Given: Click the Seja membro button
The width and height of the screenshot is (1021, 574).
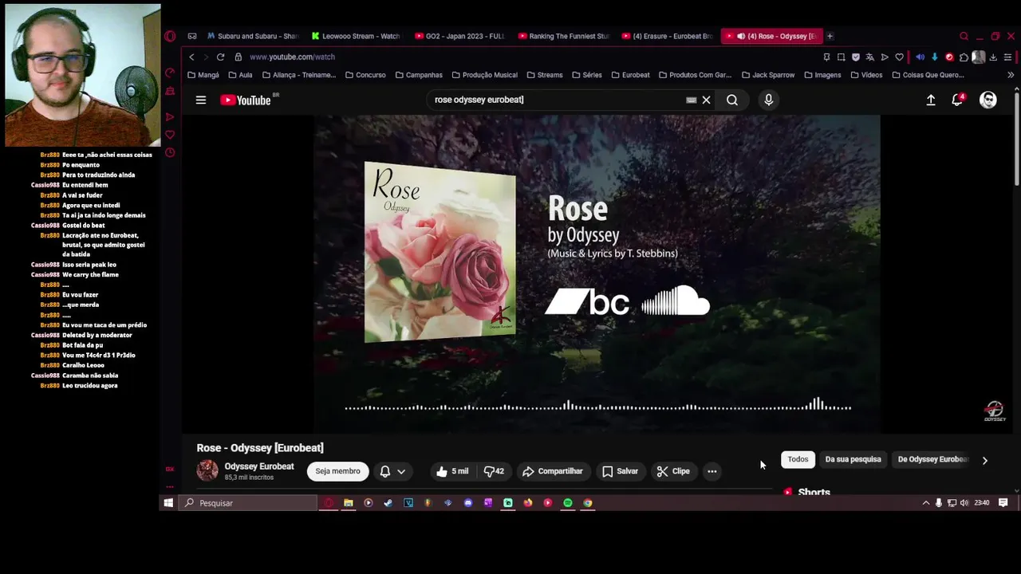Looking at the screenshot, I should point(337,471).
